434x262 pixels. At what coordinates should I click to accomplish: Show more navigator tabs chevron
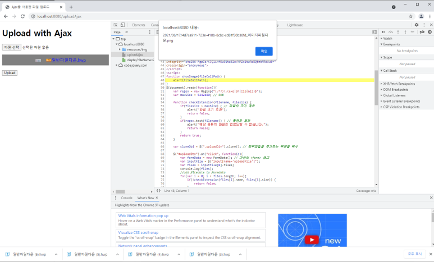(x=126, y=32)
